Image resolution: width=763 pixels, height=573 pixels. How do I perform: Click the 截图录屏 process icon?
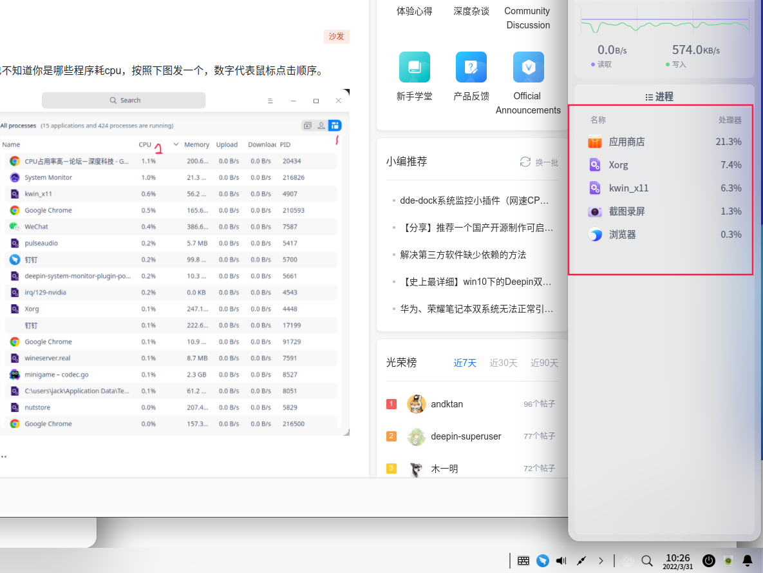595,211
